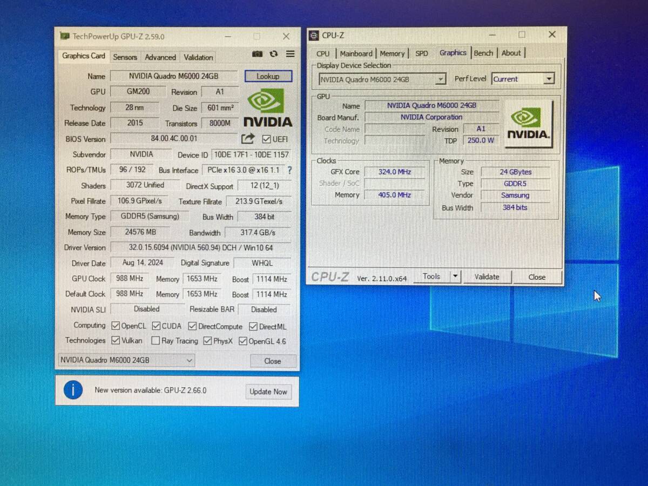This screenshot has height=486, width=648.
Task: Click the GPU-Z refresh icon
Action: click(x=274, y=54)
